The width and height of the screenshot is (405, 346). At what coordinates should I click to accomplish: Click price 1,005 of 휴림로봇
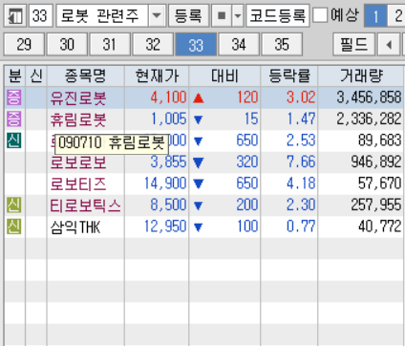click(x=168, y=119)
